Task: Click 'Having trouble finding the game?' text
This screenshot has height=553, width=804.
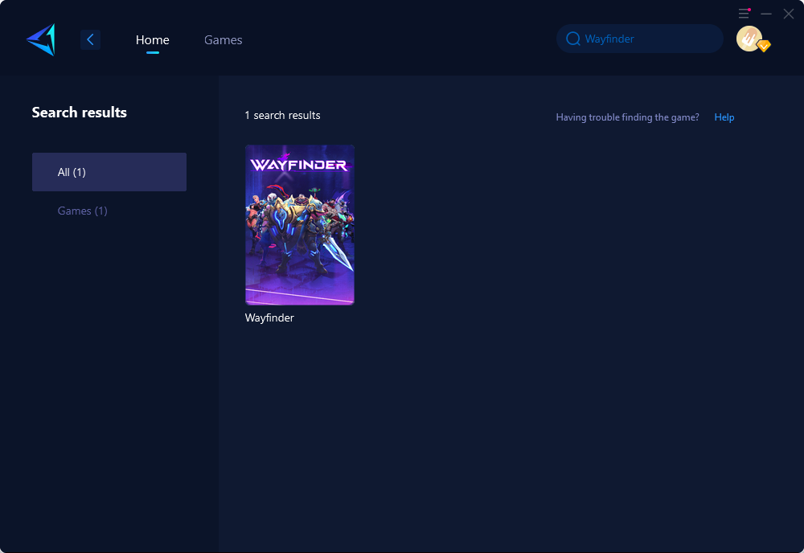Action: point(627,117)
